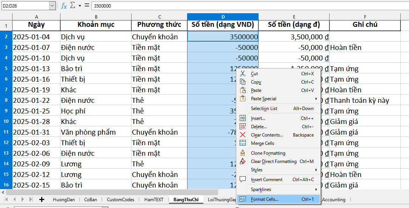Click the scissors Cut icon

(243, 74)
